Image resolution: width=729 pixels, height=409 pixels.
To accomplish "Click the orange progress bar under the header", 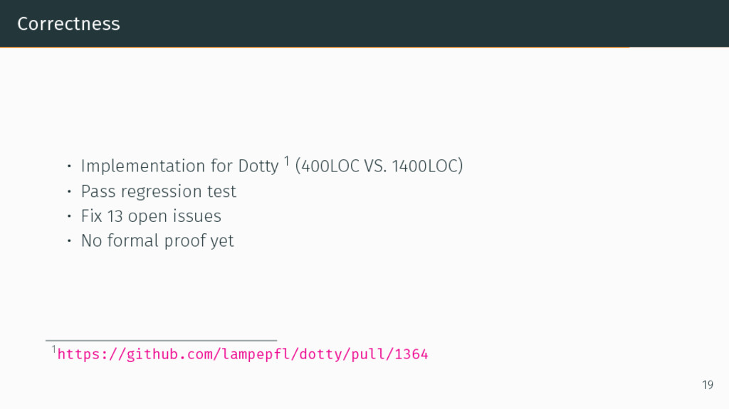I will tap(313, 47).
